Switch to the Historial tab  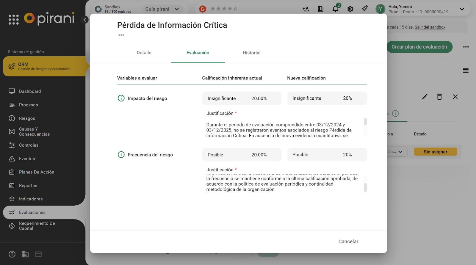click(x=251, y=53)
